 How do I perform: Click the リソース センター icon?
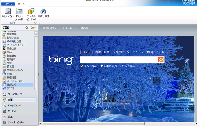coord(5,122)
